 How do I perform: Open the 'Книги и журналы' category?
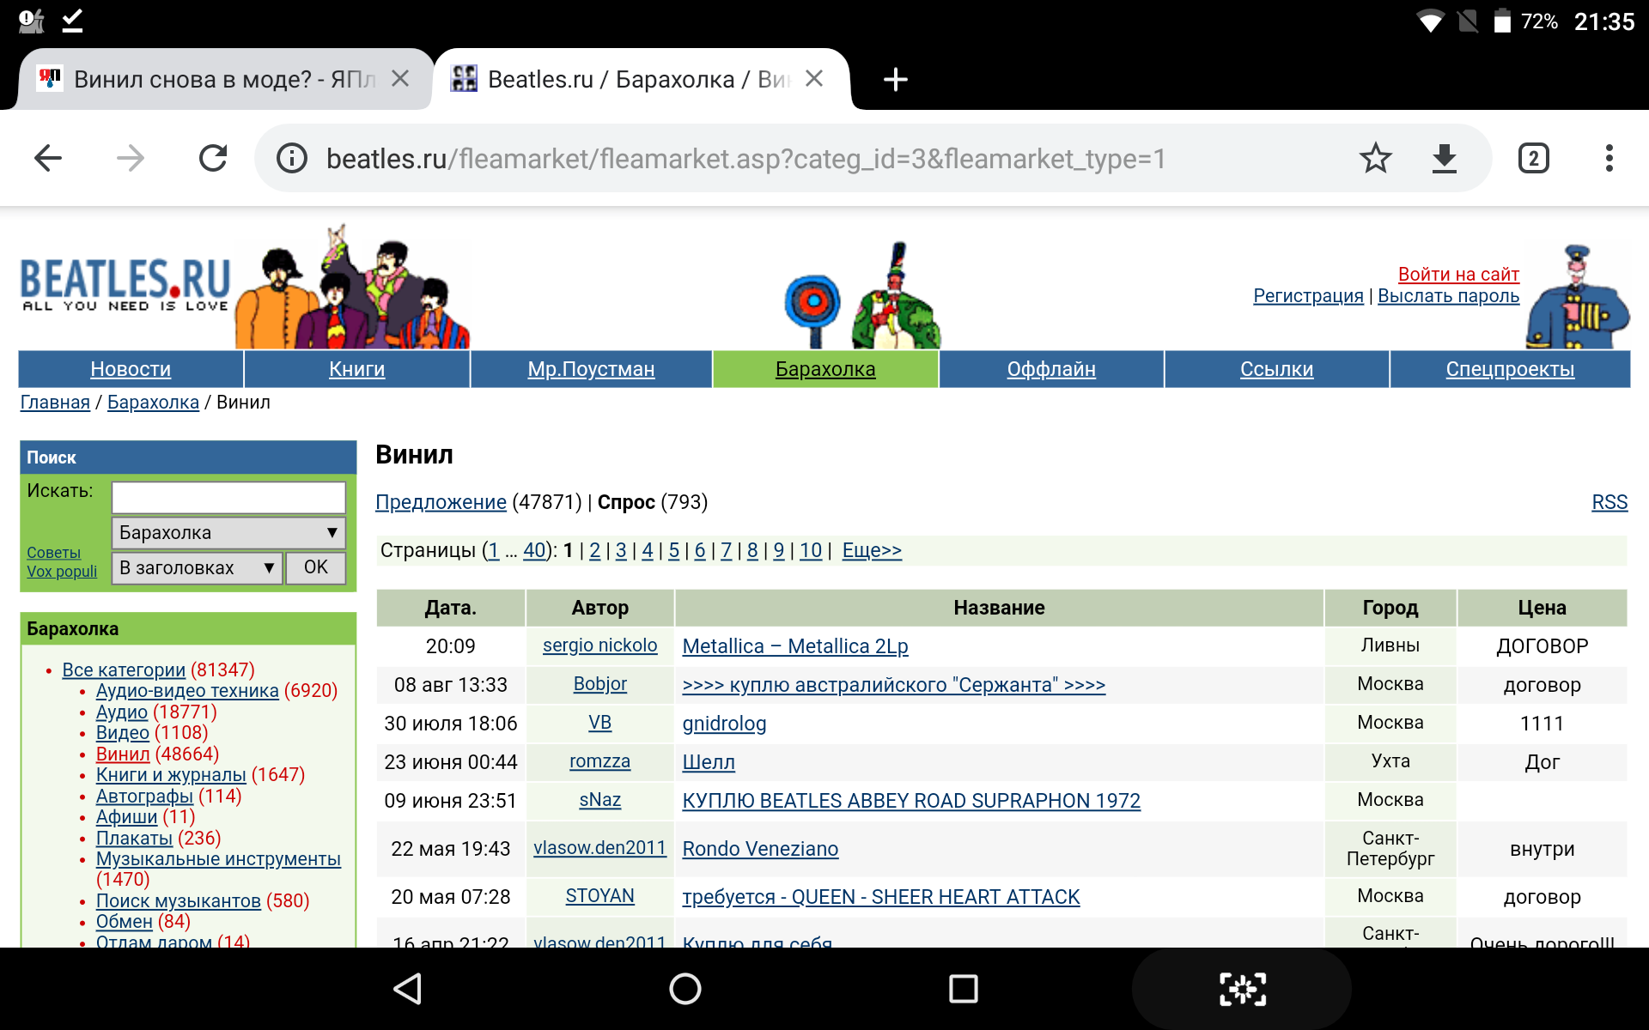coord(171,775)
